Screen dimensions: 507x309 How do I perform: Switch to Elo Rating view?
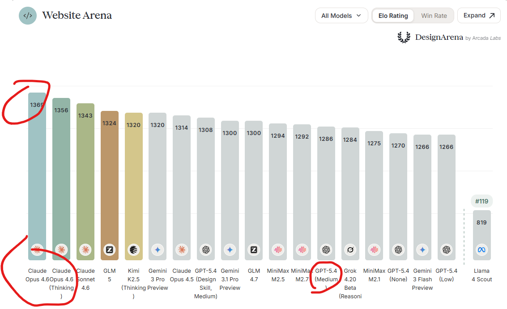[392, 16]
